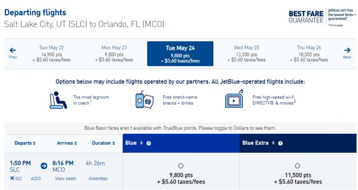Click the flight route arrow circle icon
Image resolution: width=358 pixels, height=190 pixels.
point(44,165)
